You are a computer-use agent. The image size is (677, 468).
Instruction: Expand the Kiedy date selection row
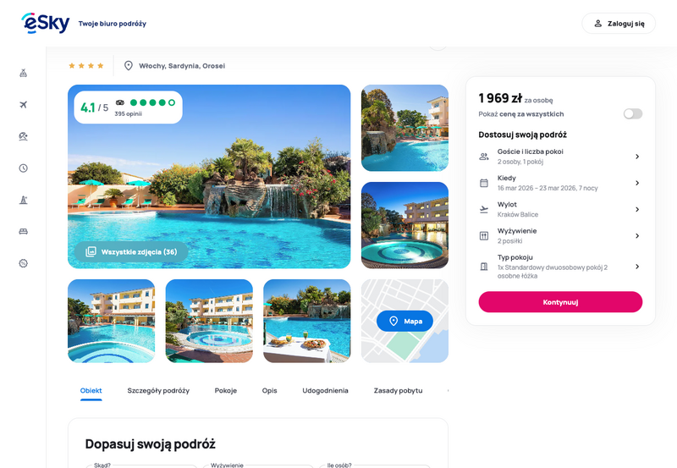(560, 183)
